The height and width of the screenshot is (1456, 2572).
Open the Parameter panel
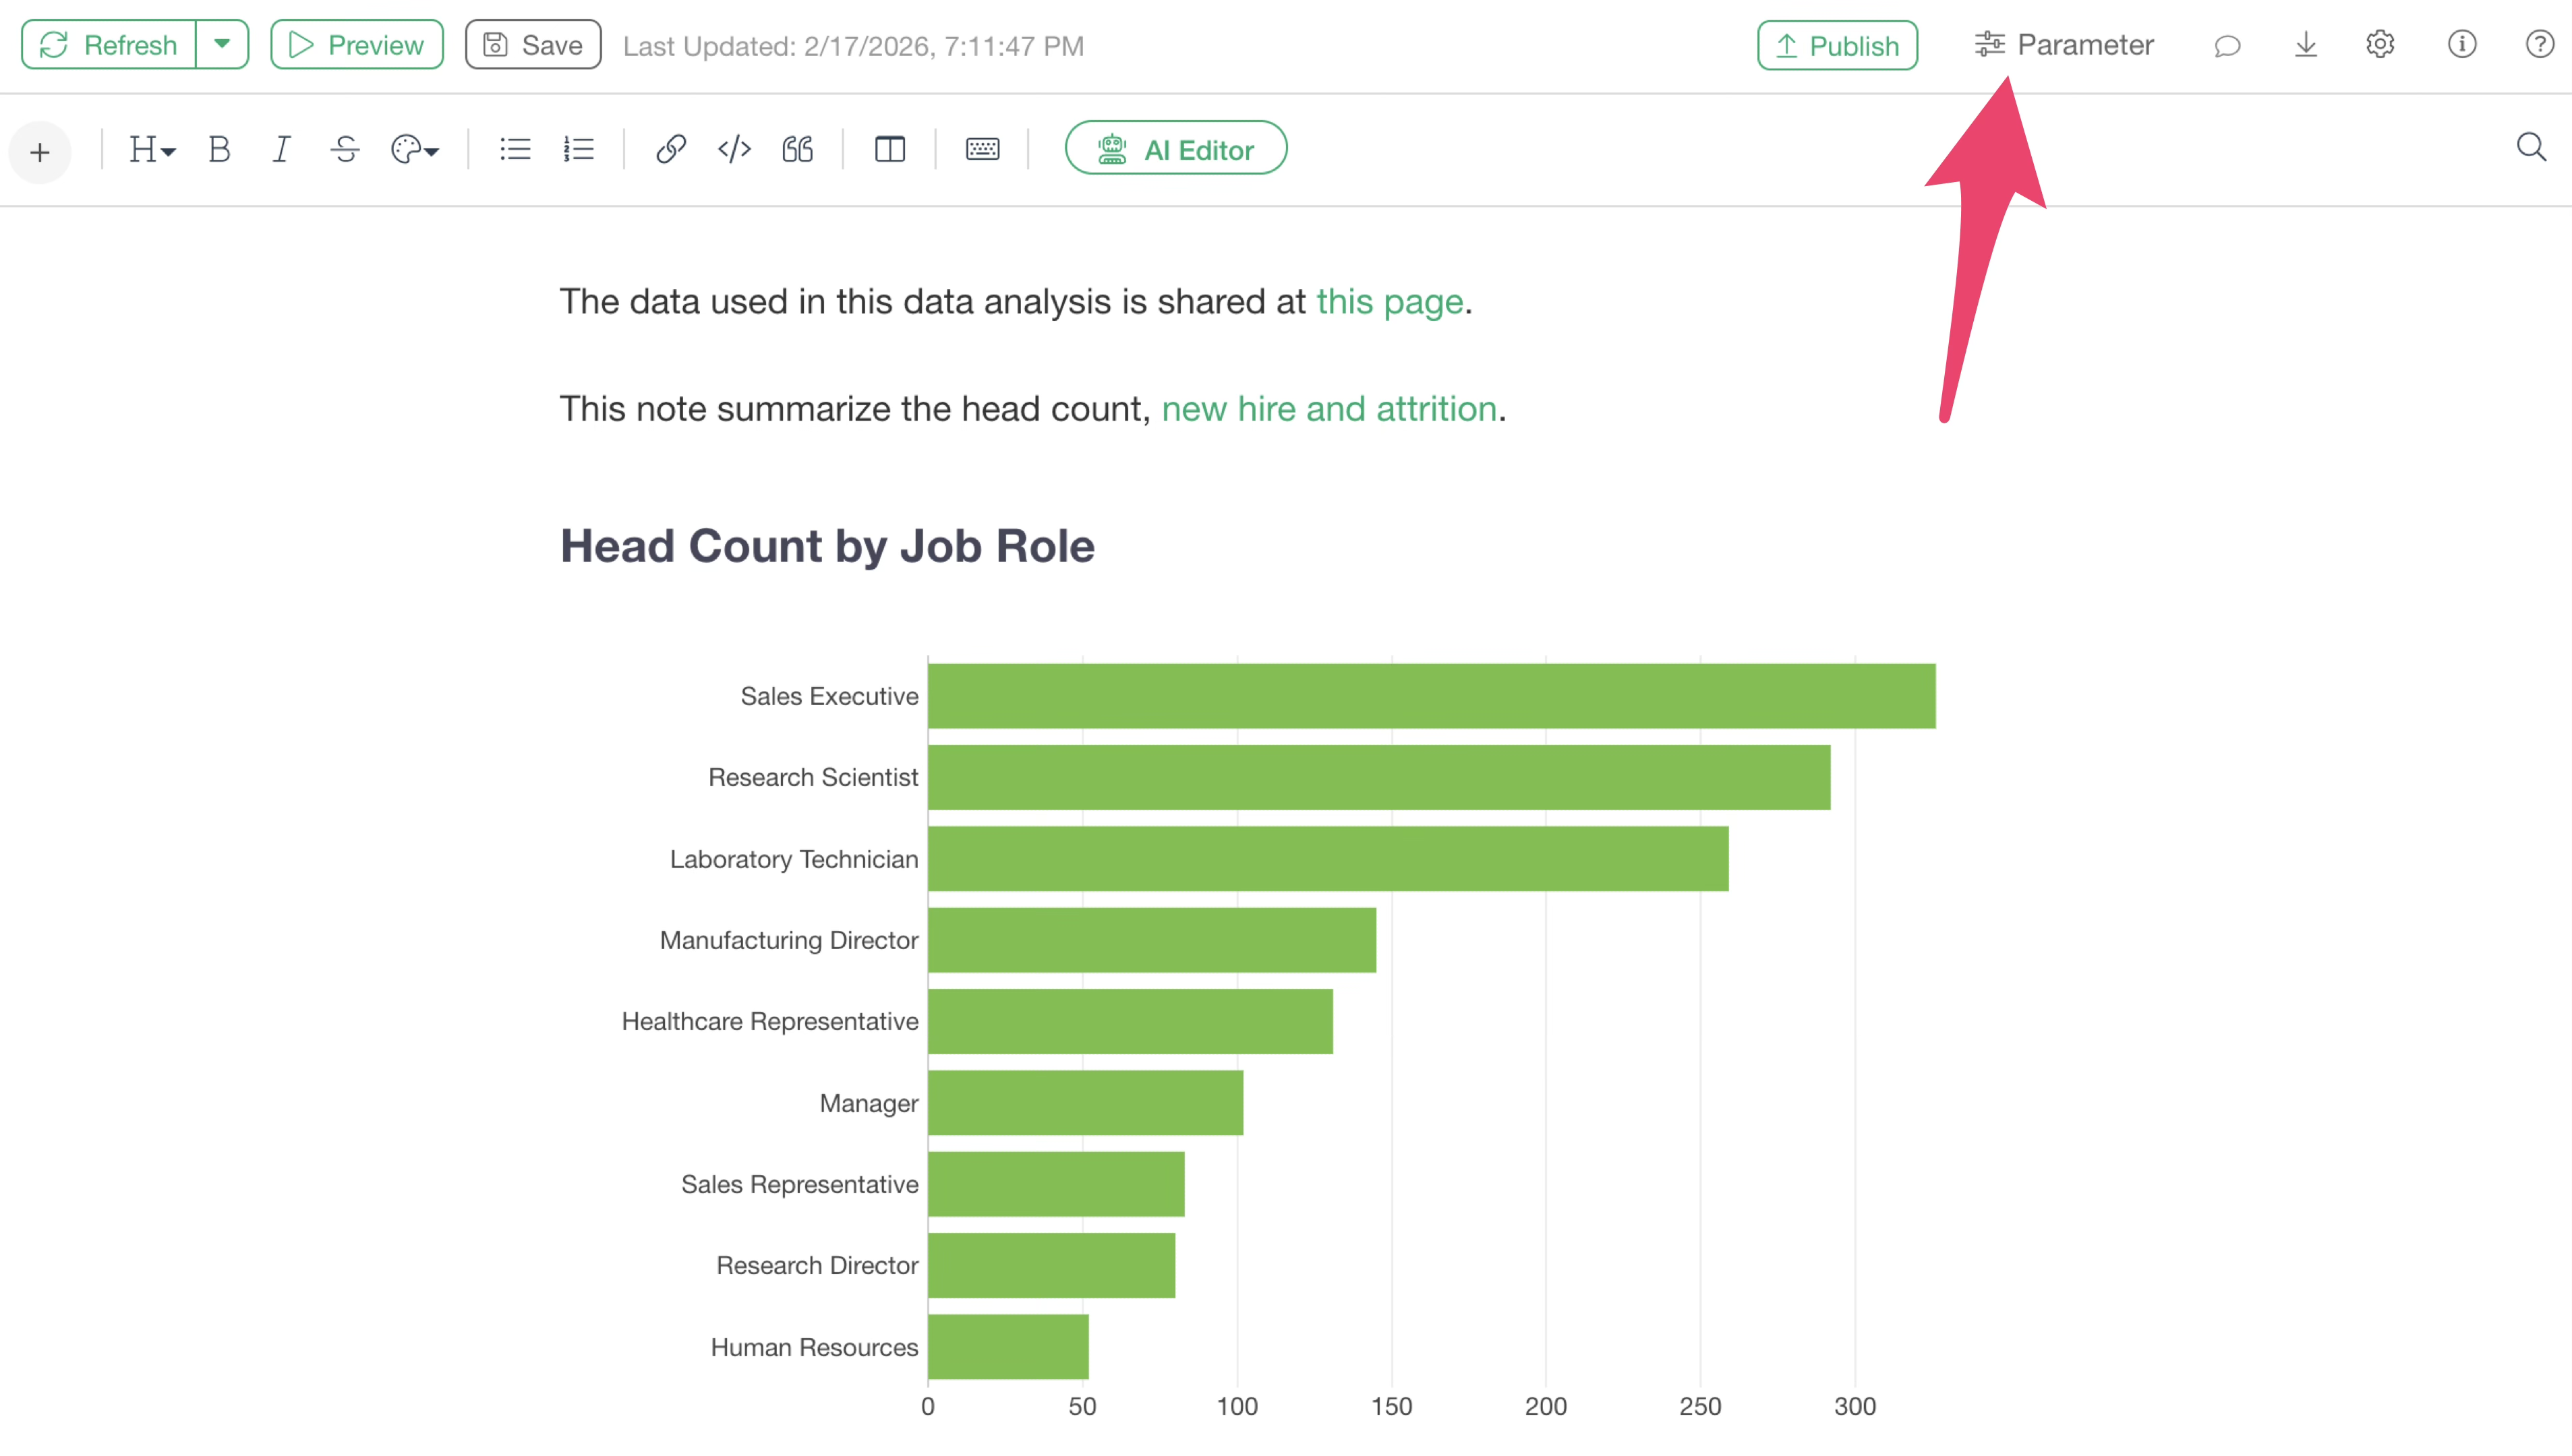2064,45
